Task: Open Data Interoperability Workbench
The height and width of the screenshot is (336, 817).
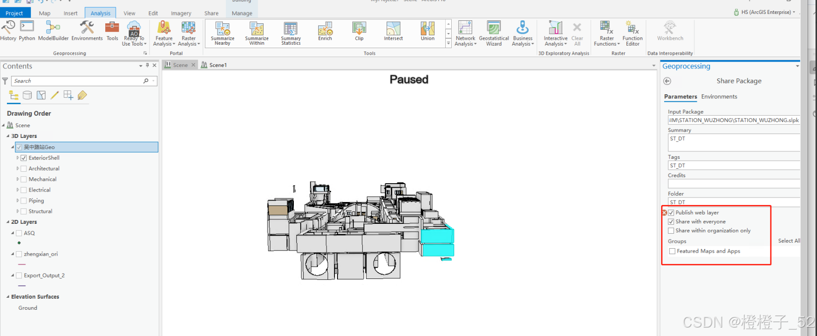Action: coord(670,31)
